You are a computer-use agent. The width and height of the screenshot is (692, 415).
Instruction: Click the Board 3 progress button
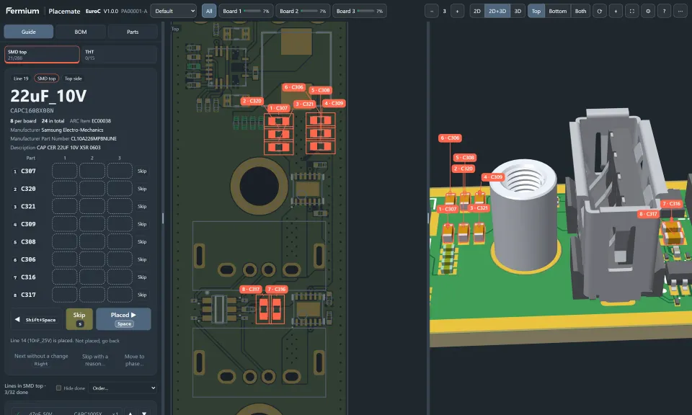click(360, 11)
